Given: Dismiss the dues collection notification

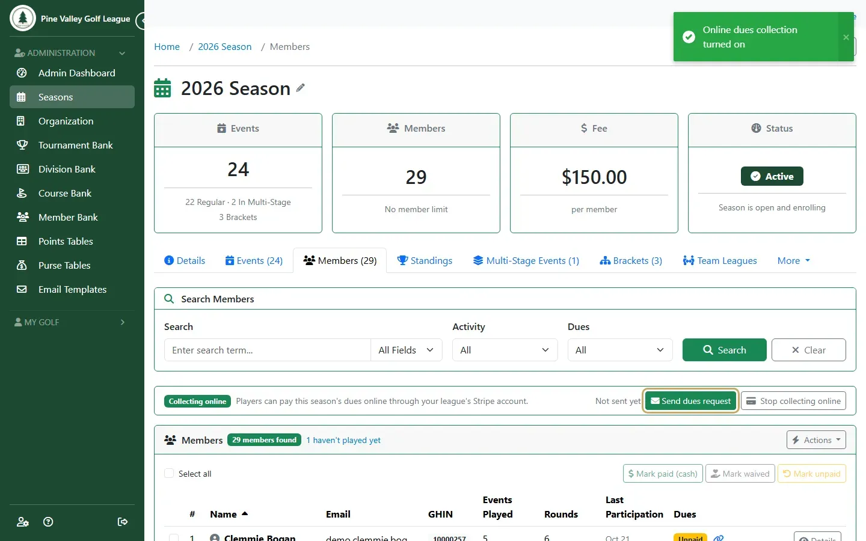Looking at the screenshot, I should pyautogui.click(x=846, y=37).
